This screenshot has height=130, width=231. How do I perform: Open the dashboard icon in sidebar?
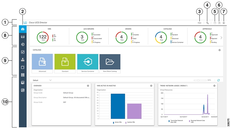coord(23,29)
